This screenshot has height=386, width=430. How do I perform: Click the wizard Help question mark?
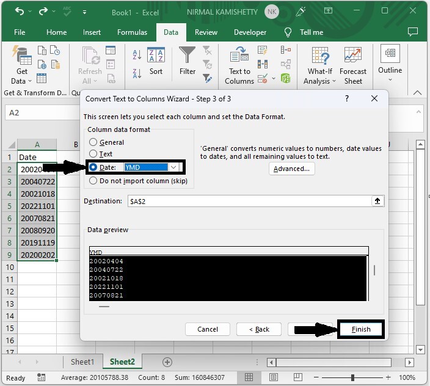point(347,98)
